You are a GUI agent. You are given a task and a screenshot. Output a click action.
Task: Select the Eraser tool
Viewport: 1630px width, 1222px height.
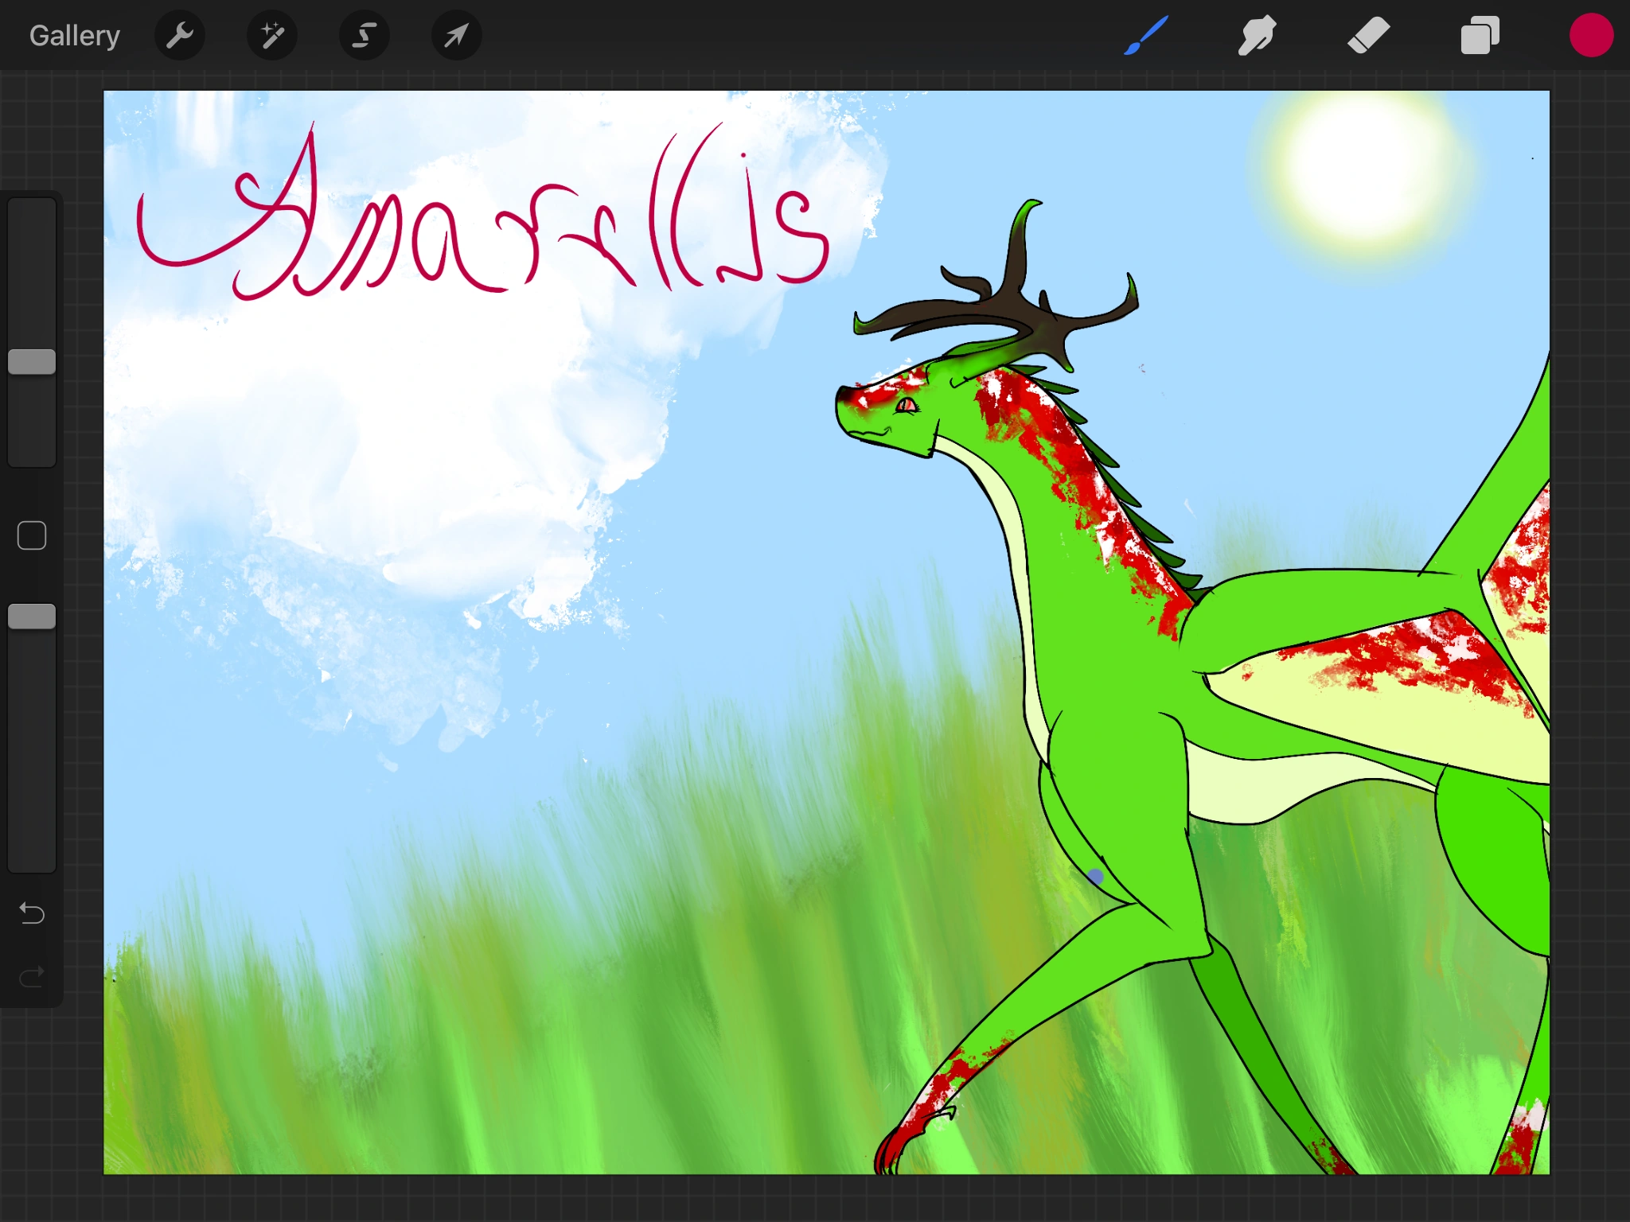click(x=1368, y=36)
